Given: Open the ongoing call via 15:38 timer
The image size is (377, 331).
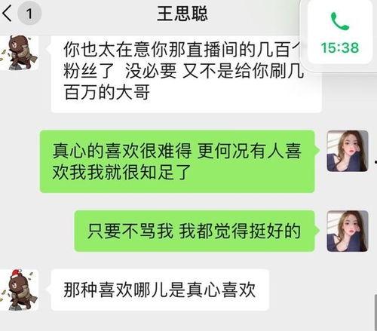Looking at the screenshot, I should (x=339, y=48).
